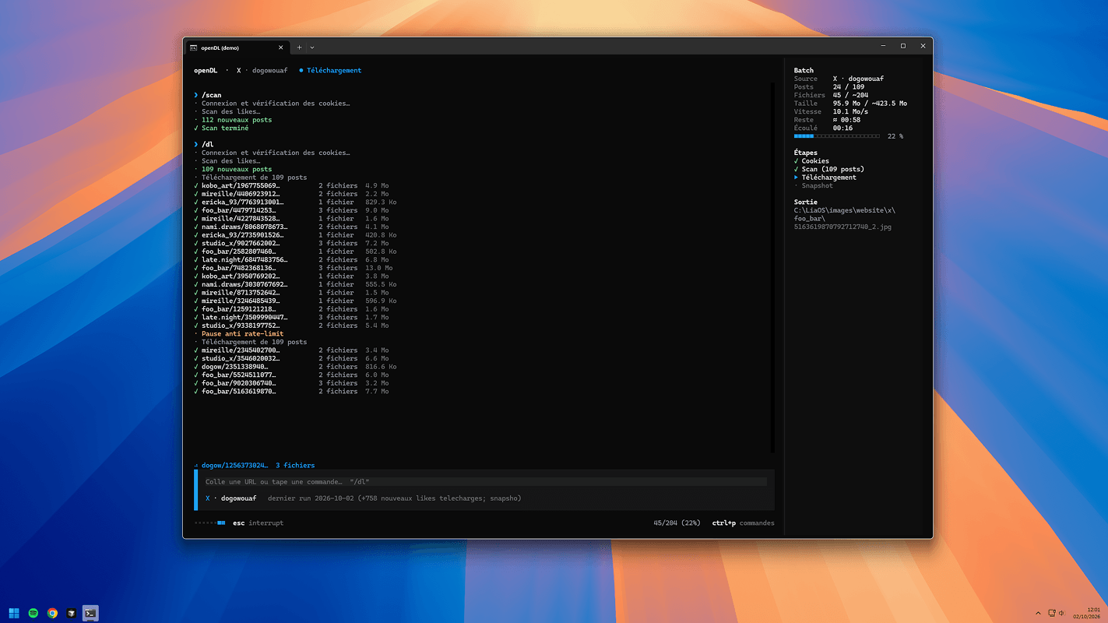Launch Google Chrome from the taskbar
The width and height of the screenshot is (1108, 623).
pyautogui.click(x=52, y=613)
